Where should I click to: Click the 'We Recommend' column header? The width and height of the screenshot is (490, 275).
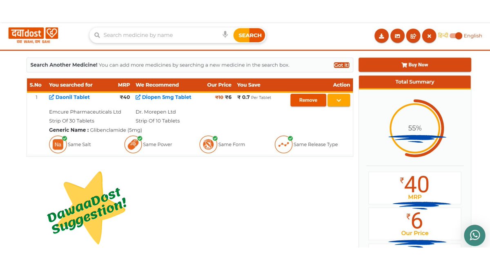(157, 85)
